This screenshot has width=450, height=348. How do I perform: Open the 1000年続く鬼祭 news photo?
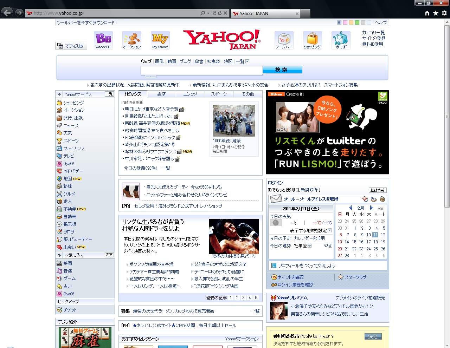[234, 120]
